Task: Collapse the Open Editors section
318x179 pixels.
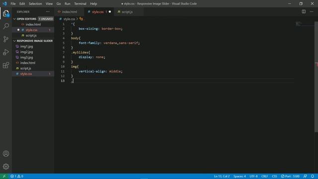Action: (14, 19)
